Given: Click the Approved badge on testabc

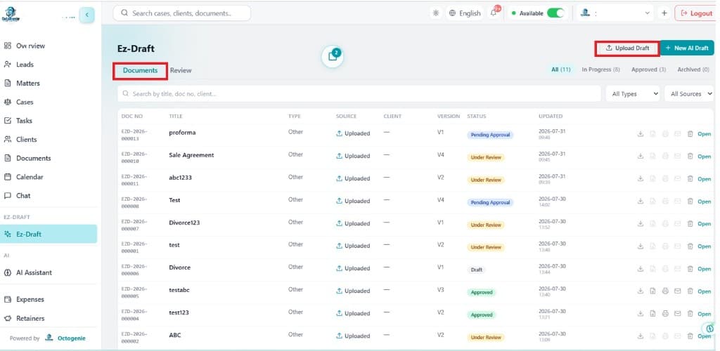Looking at the screenshot, I should pyautogui.click(x=481, y=292).
